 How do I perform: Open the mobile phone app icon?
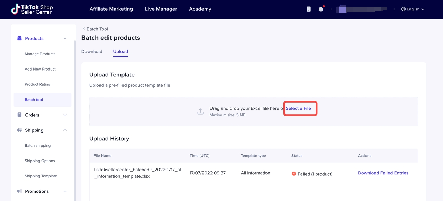pos(309,9)
